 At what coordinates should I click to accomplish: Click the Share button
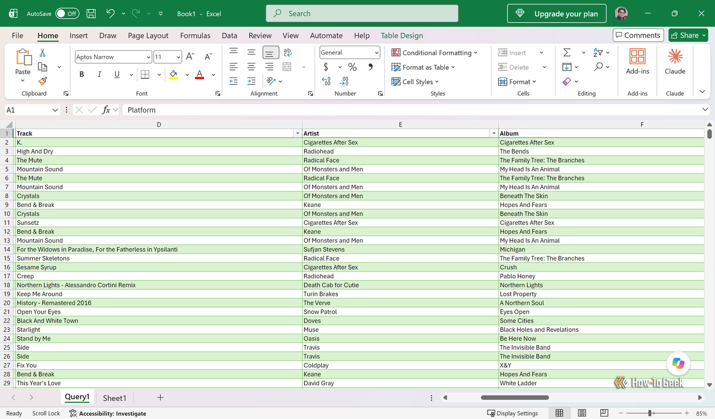(x=688, y=35)
